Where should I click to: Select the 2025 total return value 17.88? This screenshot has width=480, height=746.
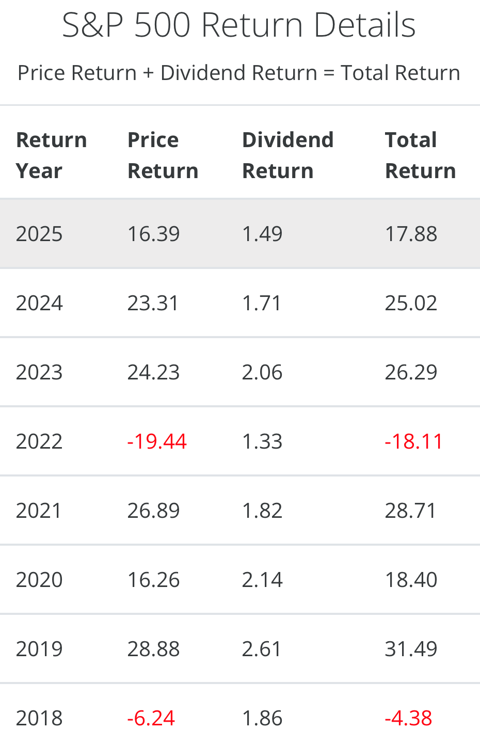point(411,234)
